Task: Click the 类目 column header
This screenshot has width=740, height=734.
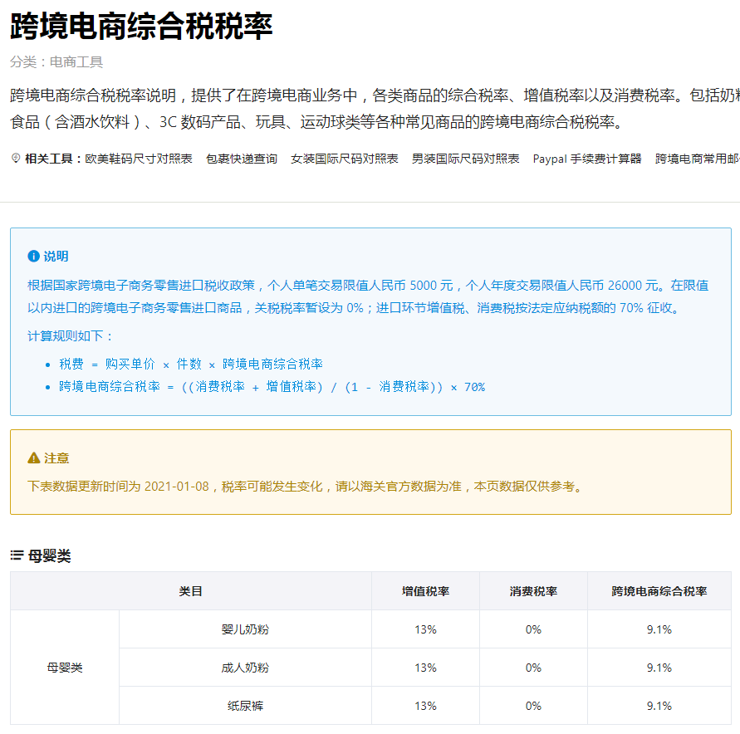Action: tap(191, 591)
